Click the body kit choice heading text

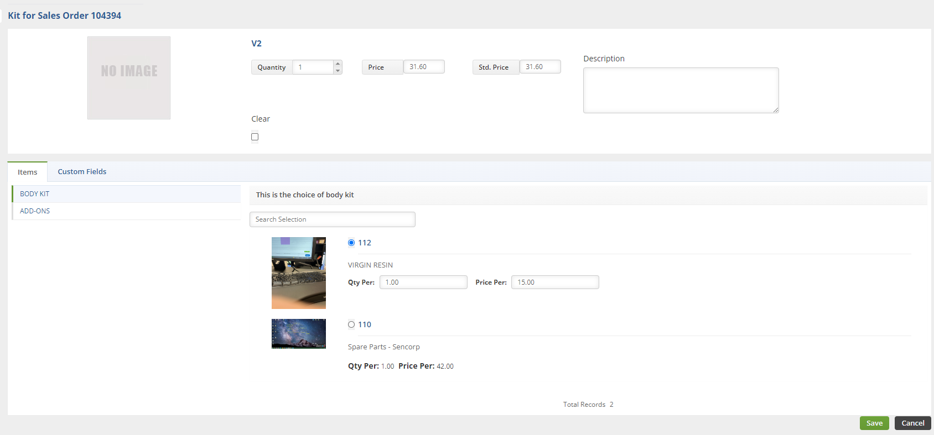tap(305, 195)
